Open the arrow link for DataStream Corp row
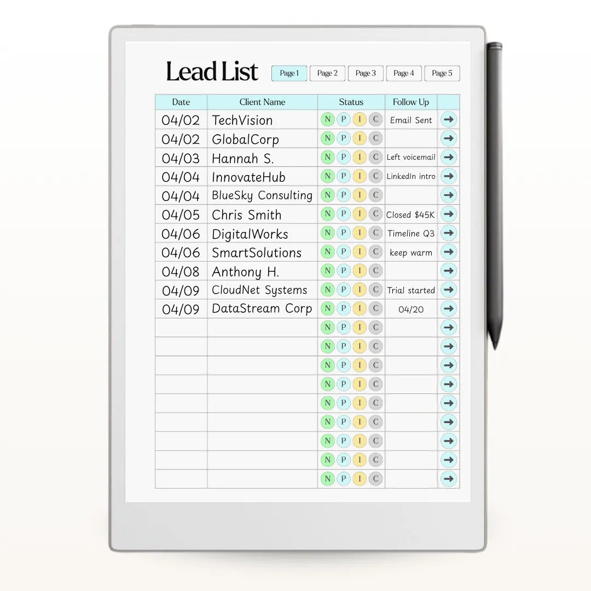The width and height of the screenshot is (591, 591). pos(449,308)
